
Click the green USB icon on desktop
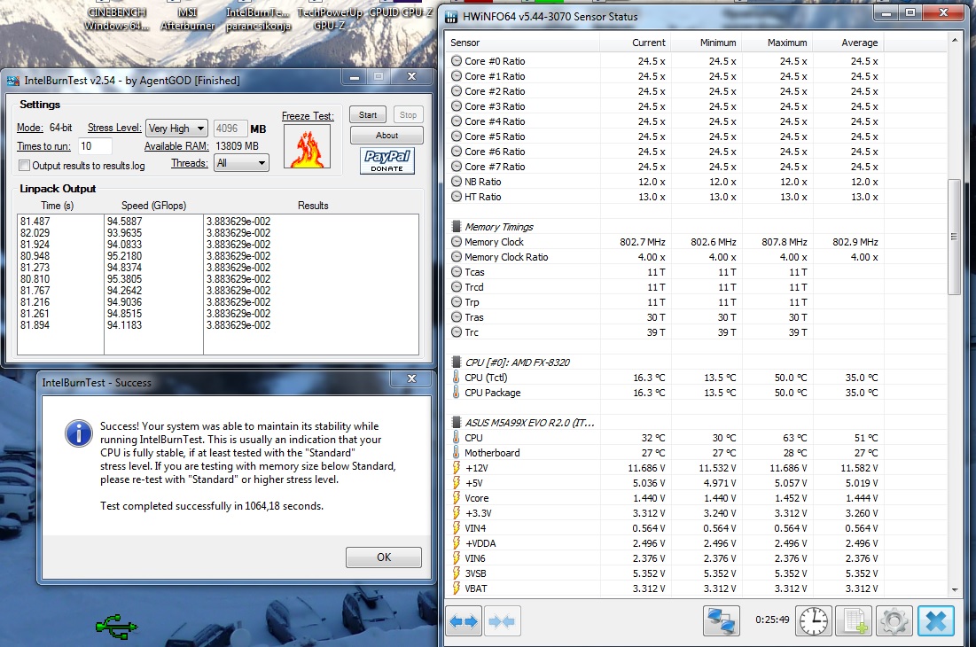coord(116,627)
